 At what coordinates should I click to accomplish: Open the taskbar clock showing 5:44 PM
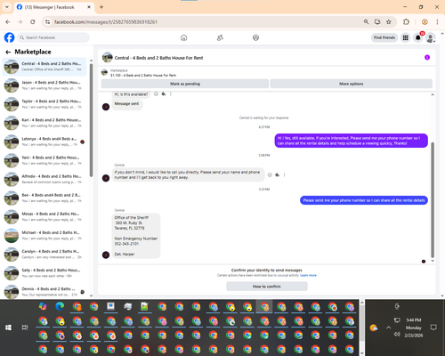[414, 328]
